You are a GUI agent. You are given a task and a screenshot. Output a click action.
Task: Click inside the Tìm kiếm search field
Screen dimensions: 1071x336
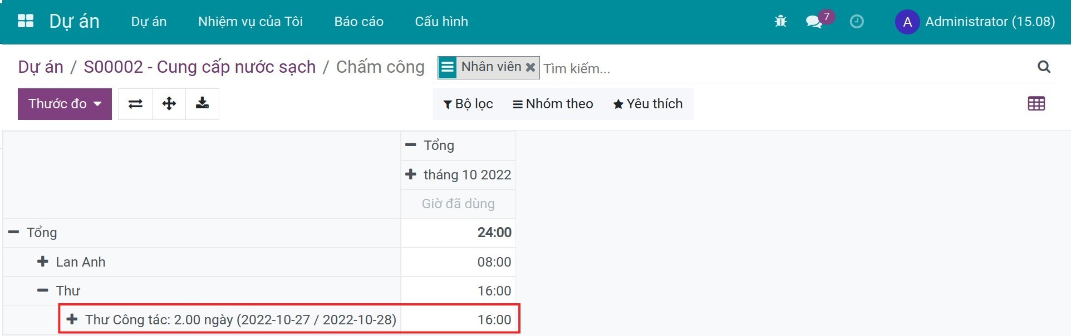(x=612, y=68)
